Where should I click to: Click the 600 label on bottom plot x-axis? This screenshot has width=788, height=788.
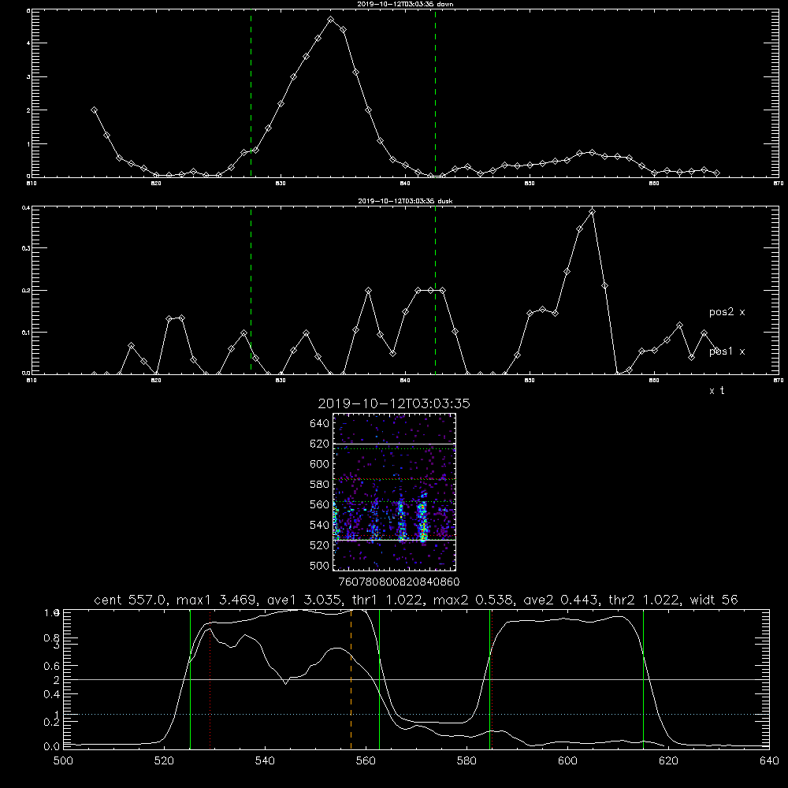(568, 761)
